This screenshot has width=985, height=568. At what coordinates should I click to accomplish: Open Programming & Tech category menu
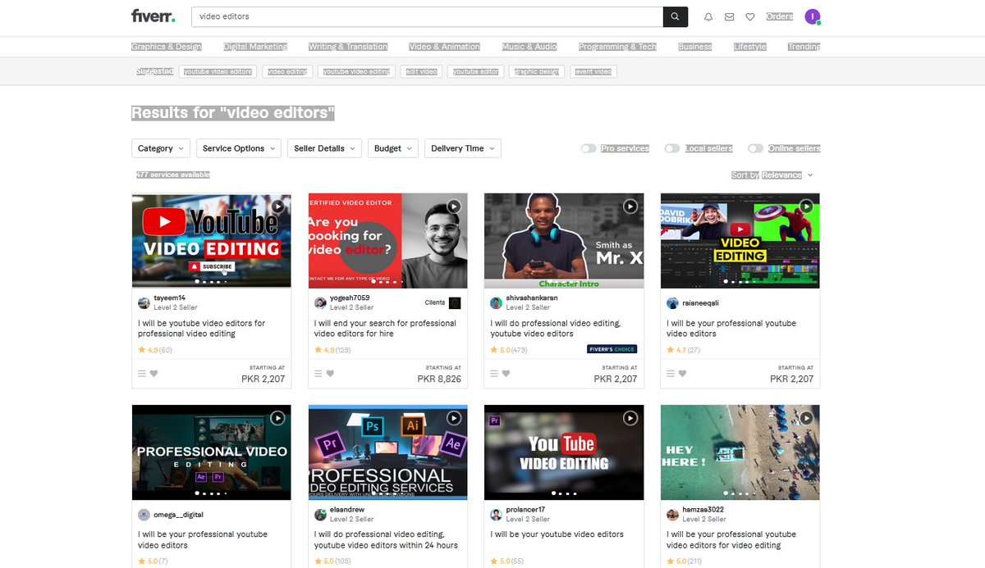click(x=617, y=47)
